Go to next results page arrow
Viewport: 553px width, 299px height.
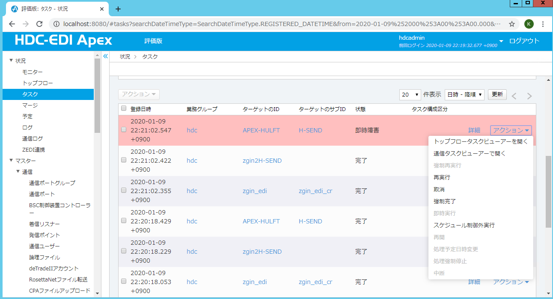pyautogui.click(x=529, y=96)
